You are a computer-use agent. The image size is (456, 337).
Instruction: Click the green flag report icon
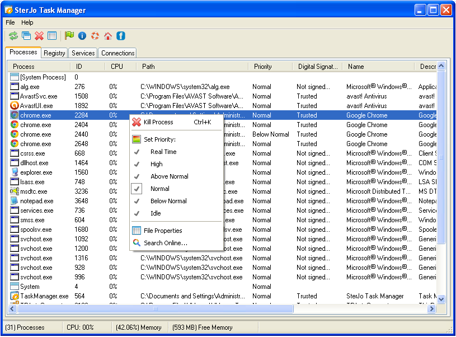click(x=68, y=35)
